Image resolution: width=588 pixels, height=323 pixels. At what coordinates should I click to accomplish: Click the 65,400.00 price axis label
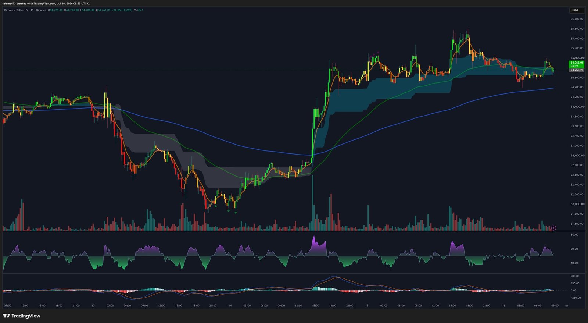coord(577,39)
